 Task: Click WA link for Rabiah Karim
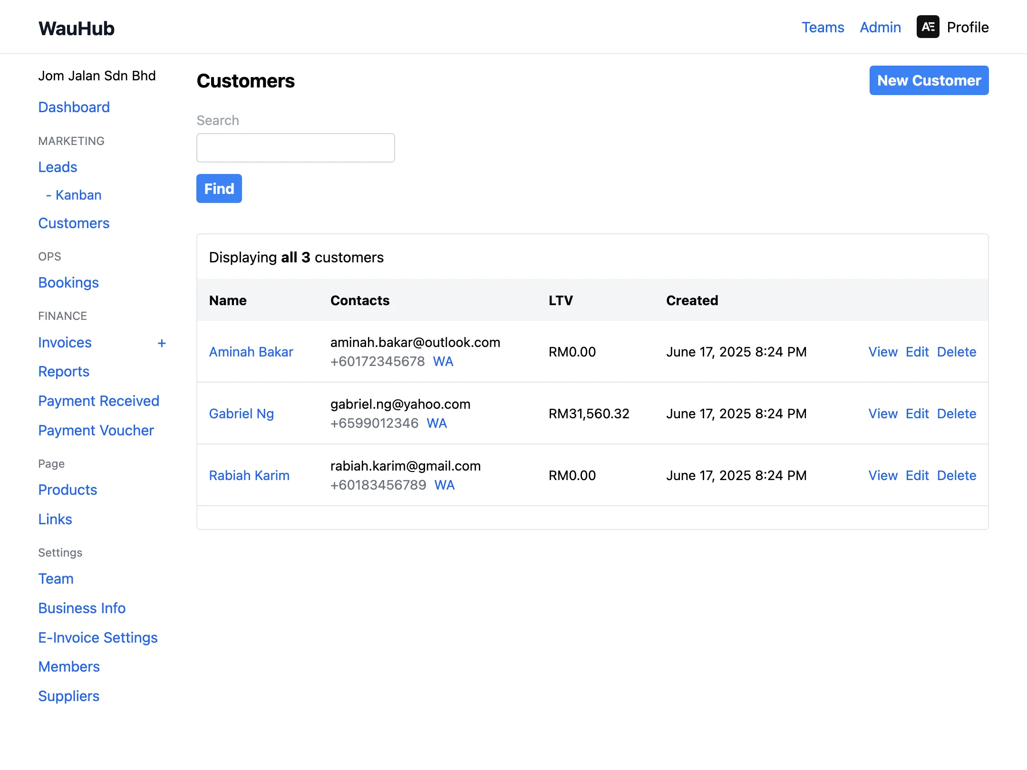pyautogui.click(x=445, y=485)
